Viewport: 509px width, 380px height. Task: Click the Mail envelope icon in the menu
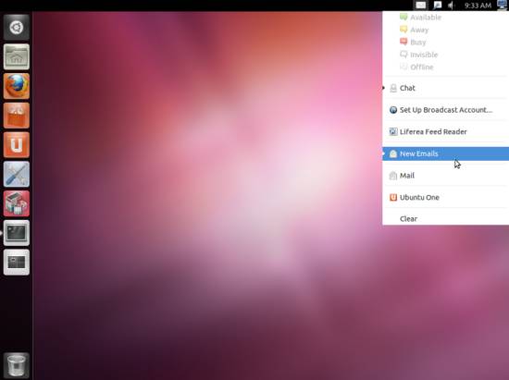(393, 176)
